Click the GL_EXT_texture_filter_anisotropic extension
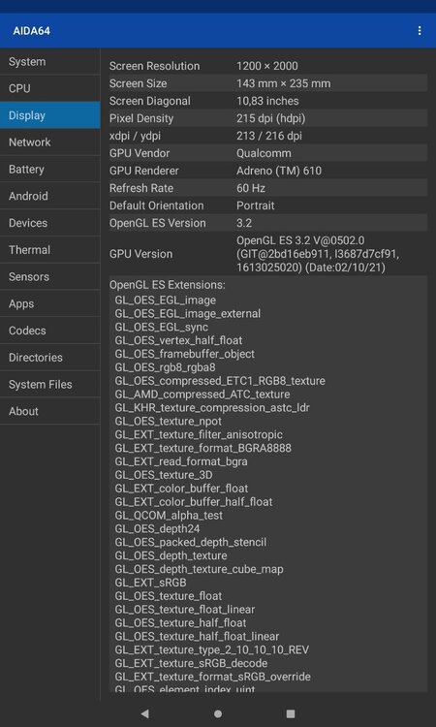 click(199, 435)
